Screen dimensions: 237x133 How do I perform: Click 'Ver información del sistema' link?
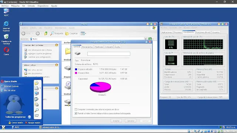[40, 50]
